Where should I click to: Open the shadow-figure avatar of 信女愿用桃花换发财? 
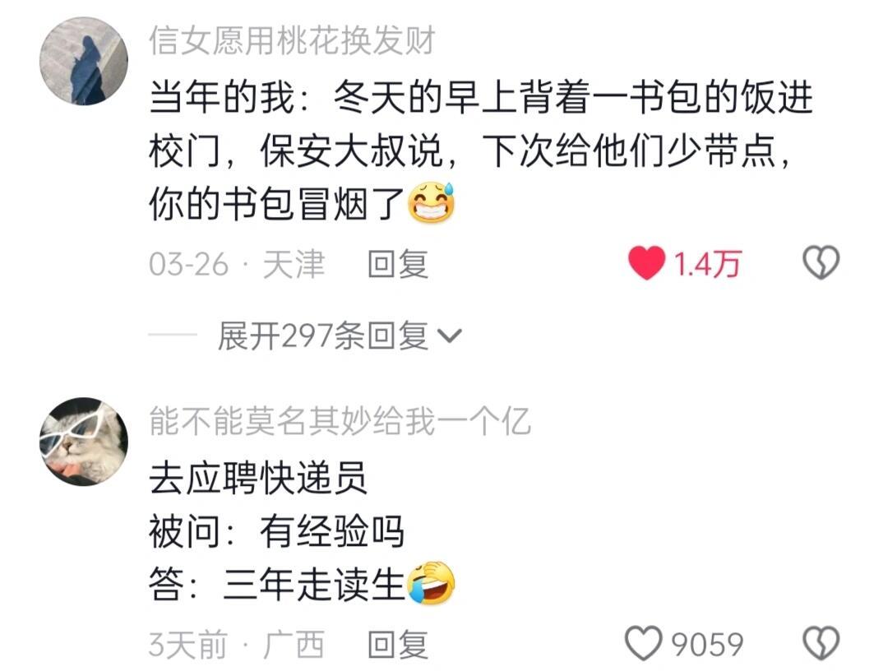pyautogui.click(x=84, y=61)
